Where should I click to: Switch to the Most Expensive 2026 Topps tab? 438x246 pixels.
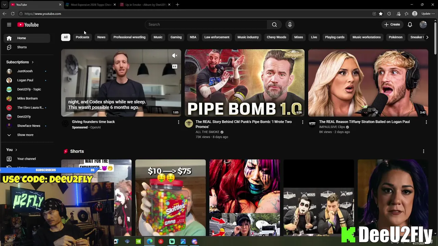click(x=91, y=5)
